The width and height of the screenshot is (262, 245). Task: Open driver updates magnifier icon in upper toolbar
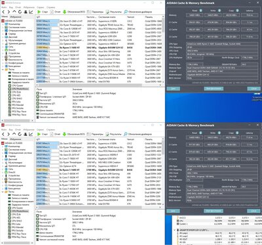point(126,12)
